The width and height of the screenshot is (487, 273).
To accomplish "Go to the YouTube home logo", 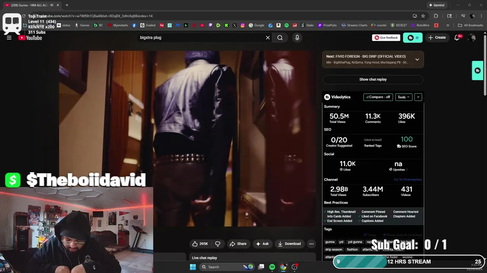I will tap(30, 38).
